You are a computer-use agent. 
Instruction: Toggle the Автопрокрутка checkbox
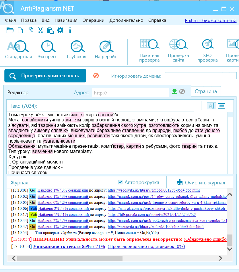coord(120,182)
